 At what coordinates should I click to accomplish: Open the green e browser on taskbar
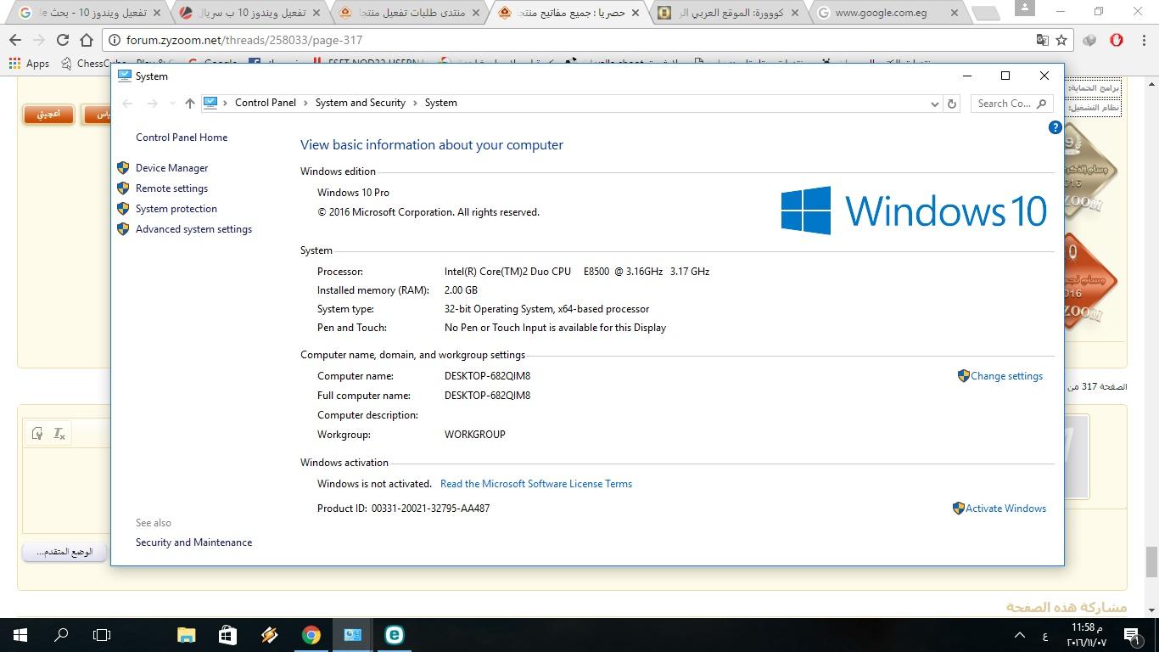pyautogui.click(x=394, y=634)
